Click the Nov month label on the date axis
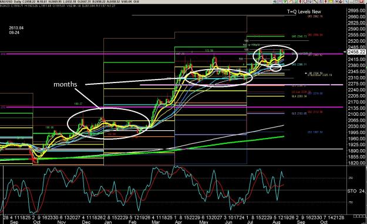The image size is (367, 224). click(x=61, y=222)
